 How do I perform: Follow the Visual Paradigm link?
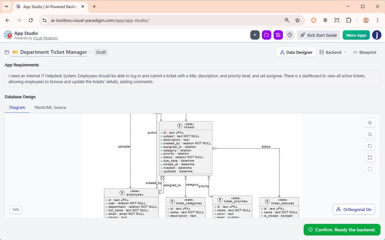pyautogui.click(x=46, y=38)
